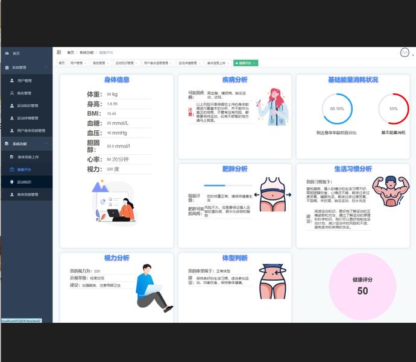Click the 疾病分析 card title
This screenshot has height=362, width=416.
click(235, 80)
